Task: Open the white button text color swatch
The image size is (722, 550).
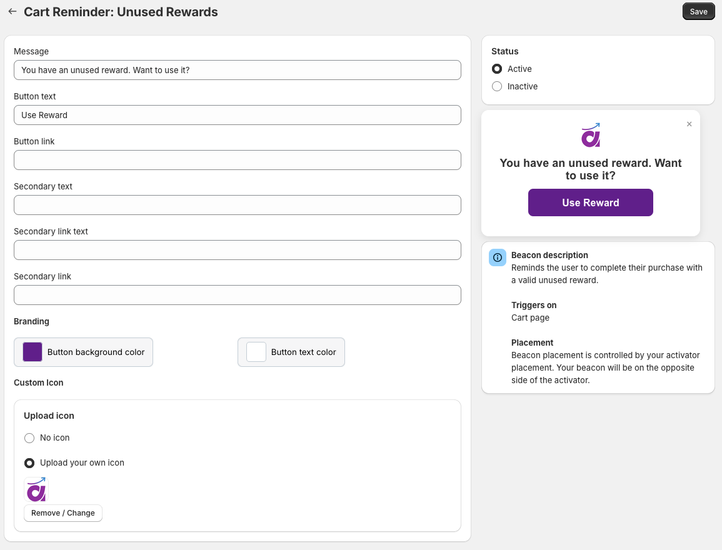Action: click(x=256, y=352)
